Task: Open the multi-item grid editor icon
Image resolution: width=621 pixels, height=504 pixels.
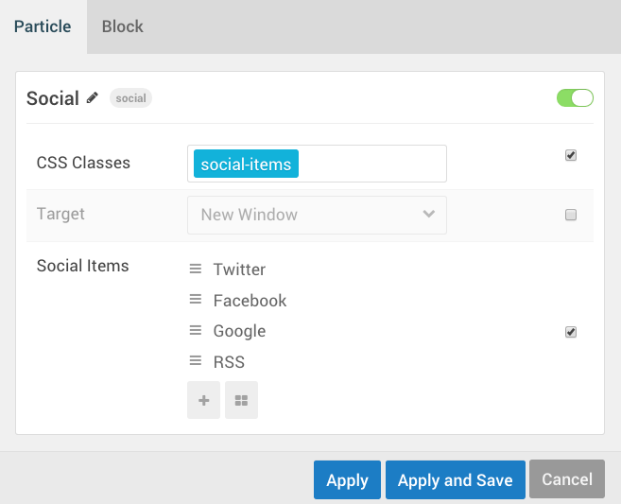Action: pos(241,400)
